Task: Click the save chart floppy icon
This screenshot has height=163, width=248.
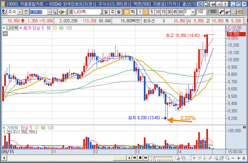Action: tap(234, 12)
